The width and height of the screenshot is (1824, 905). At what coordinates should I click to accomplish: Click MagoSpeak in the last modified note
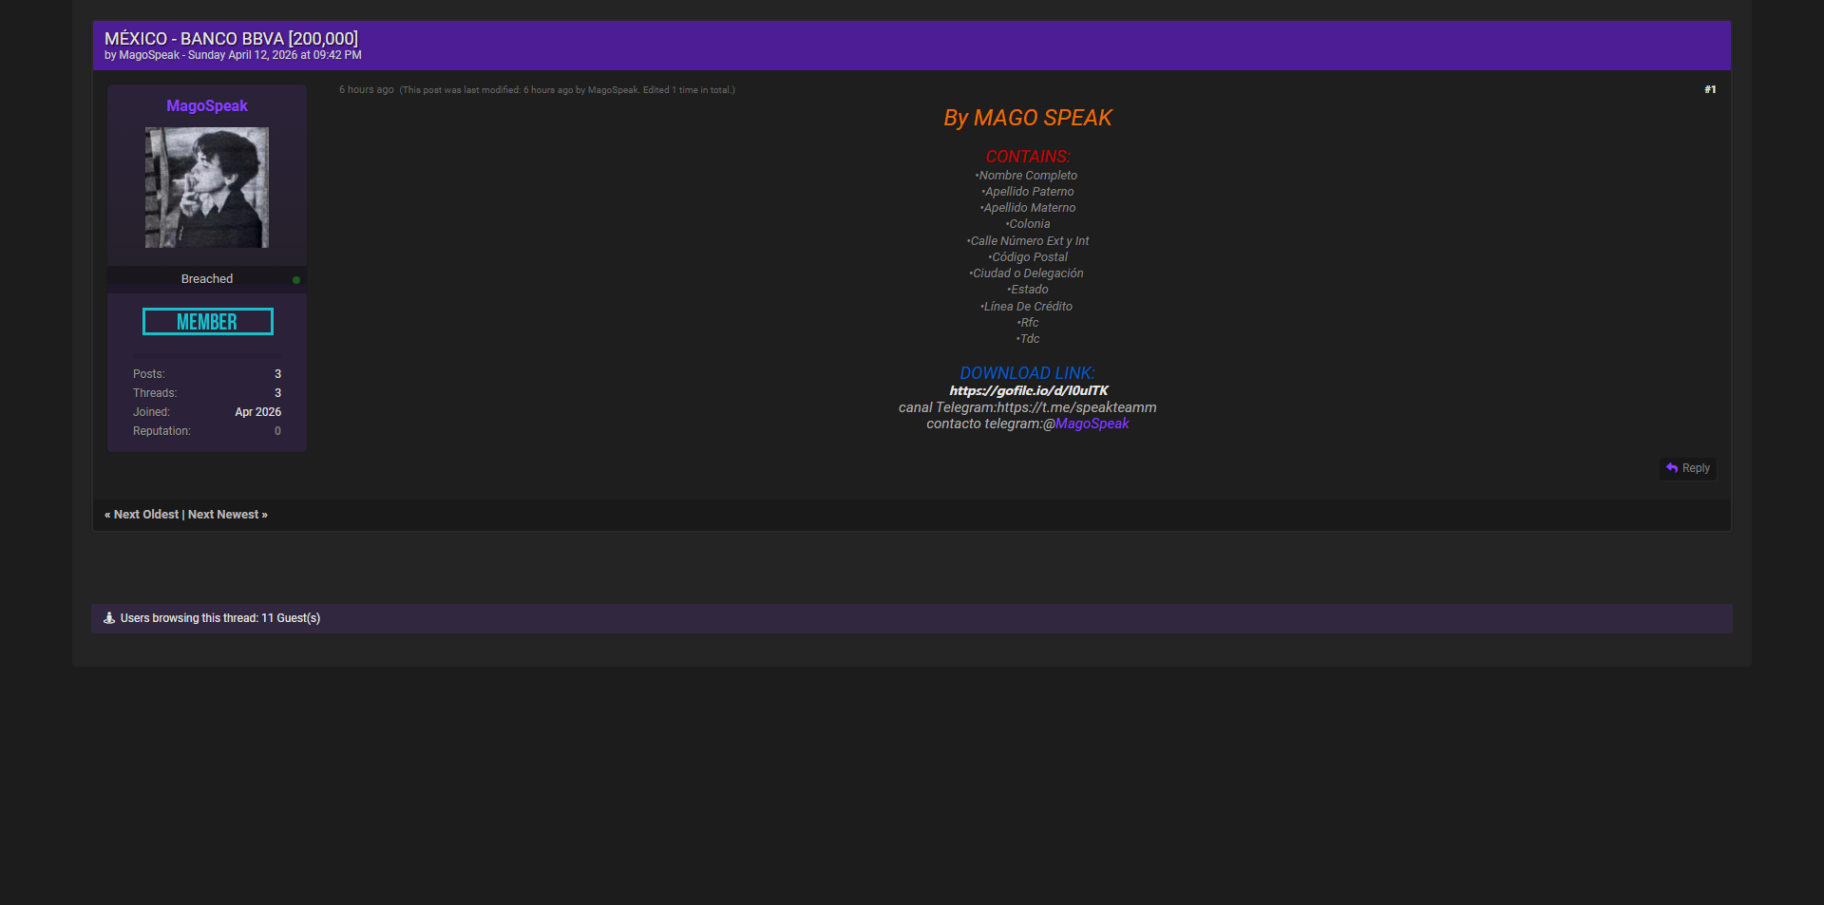[613, 90]
